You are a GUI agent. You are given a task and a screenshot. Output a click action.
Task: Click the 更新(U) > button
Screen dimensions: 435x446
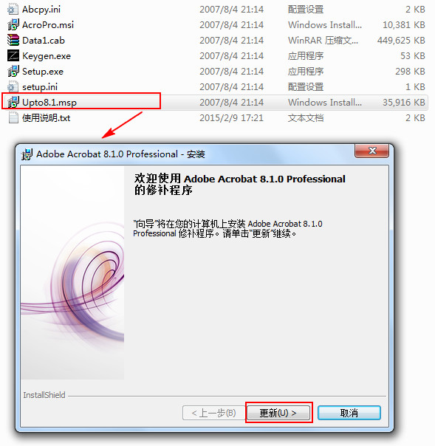(278, 413)
